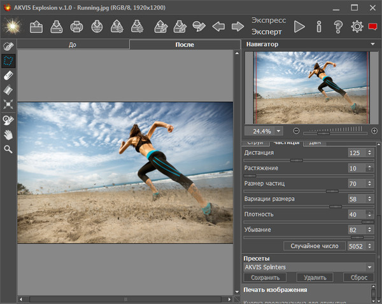
Task: Open the Preferences gear icon
Action: point(357,27)
